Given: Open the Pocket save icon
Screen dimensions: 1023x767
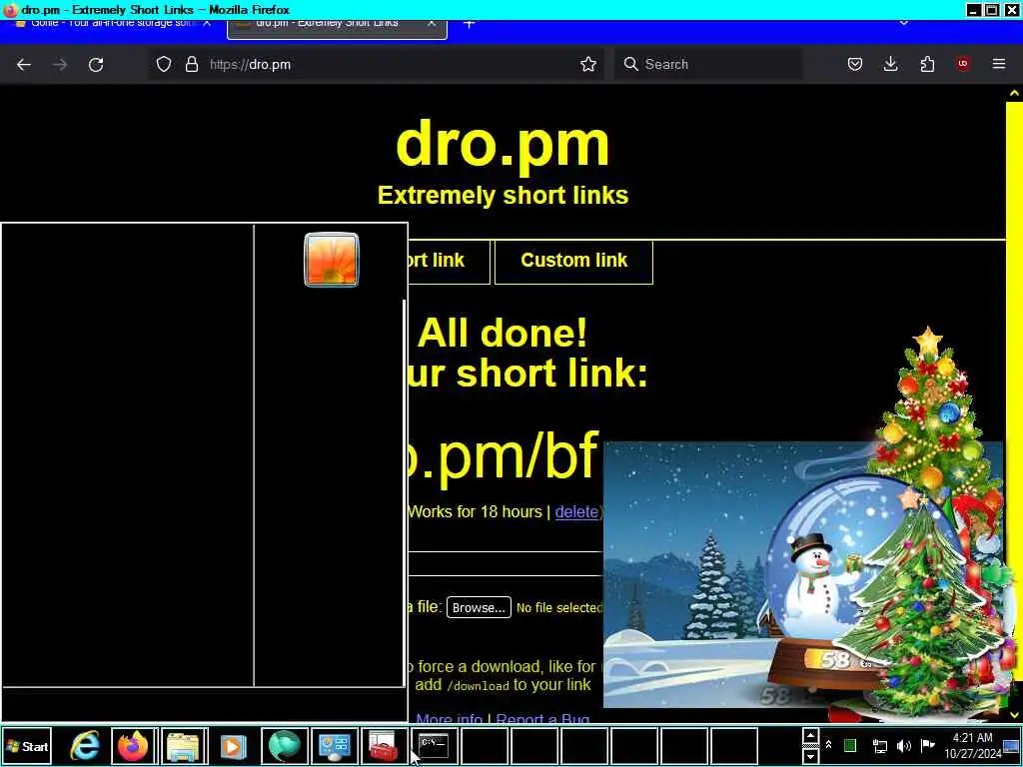Looking at the screenshot, I should click(x=855, y=64).
